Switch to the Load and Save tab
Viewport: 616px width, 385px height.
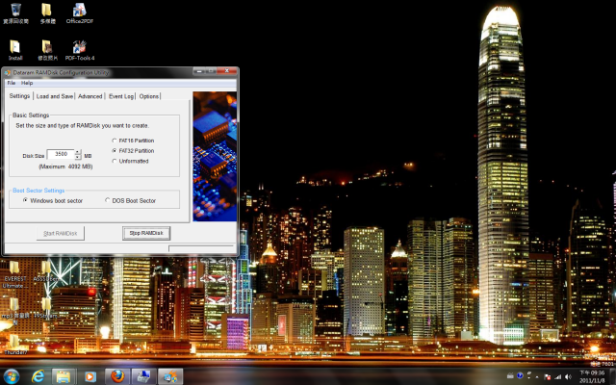pyautogui.click(x=55, y=96)
